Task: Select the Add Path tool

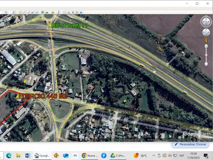Action: tap(28, 12)
